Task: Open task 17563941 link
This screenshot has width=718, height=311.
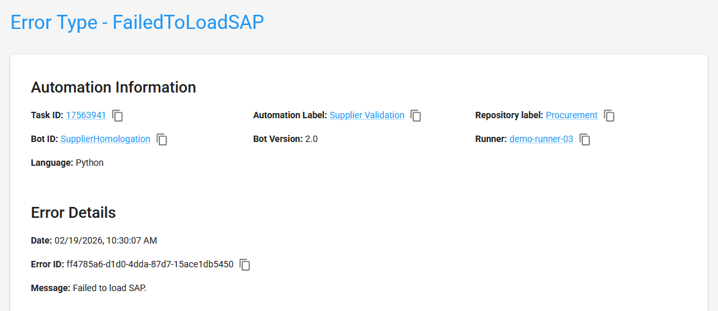Action: coord(85,115)
